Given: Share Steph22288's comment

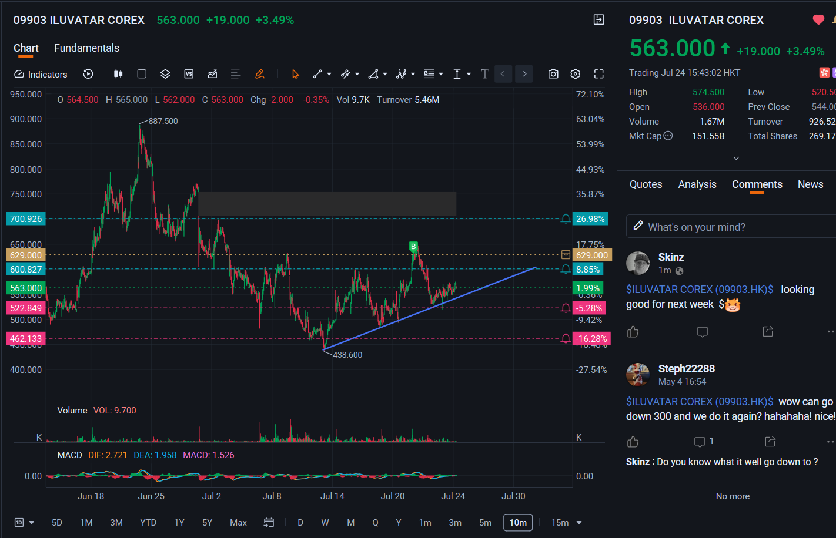Looking at the screenshot, I should 770,442.
